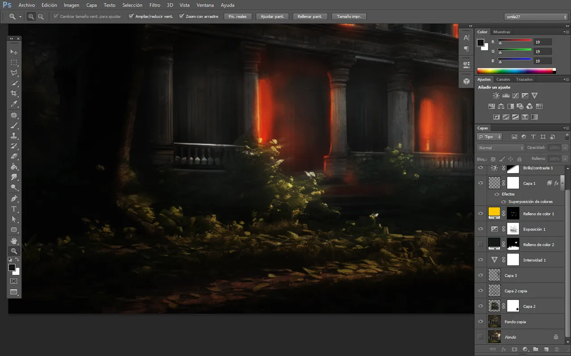Open the Tipo layer filter dropdown
This screenshot has height=356, width=571.
click(489, 137)
